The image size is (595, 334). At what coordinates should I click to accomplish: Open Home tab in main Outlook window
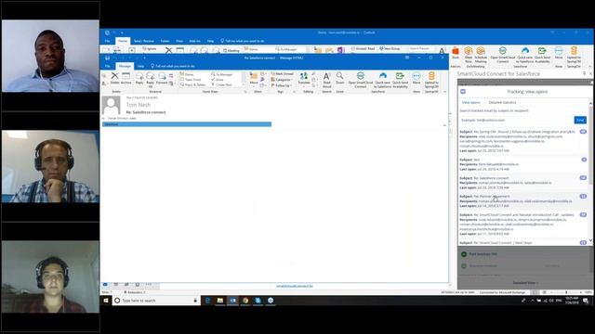tap(123, 41)
